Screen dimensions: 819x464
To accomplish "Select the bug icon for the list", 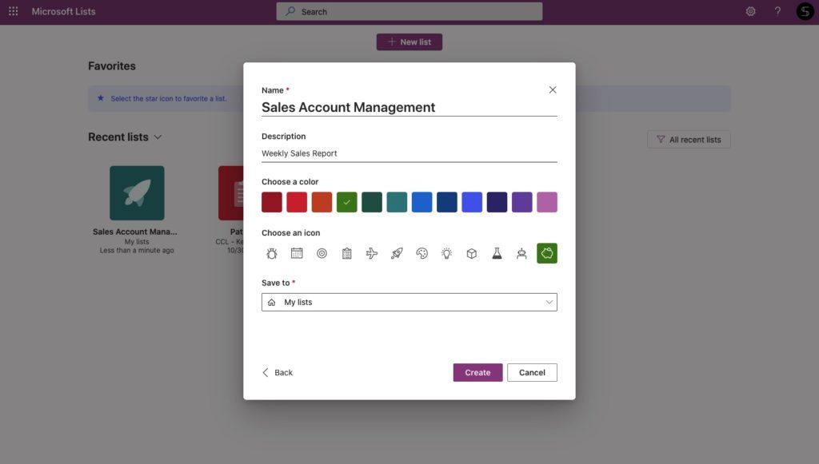I will point(272,253).
